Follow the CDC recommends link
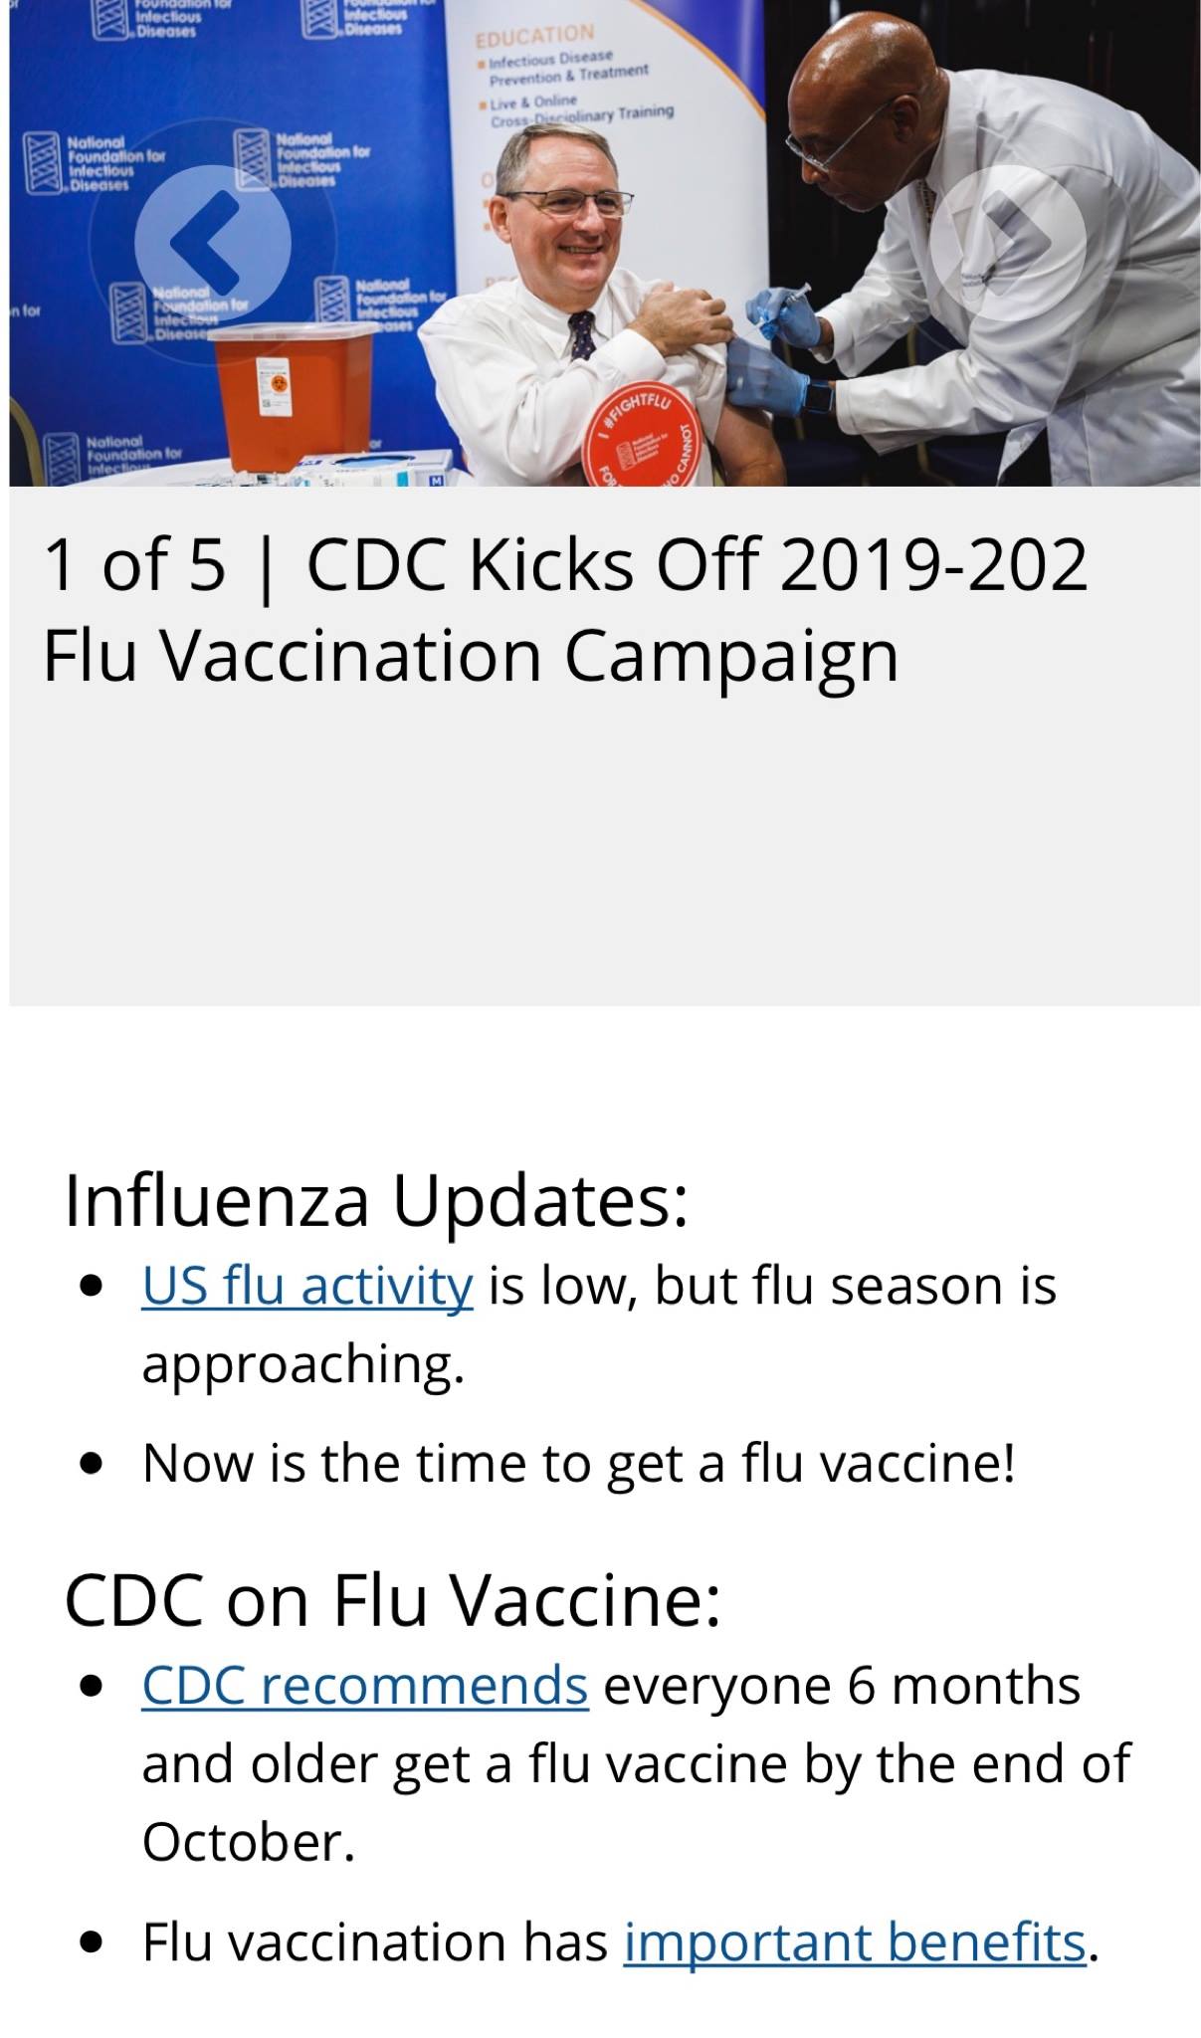 click(364, 1686)
